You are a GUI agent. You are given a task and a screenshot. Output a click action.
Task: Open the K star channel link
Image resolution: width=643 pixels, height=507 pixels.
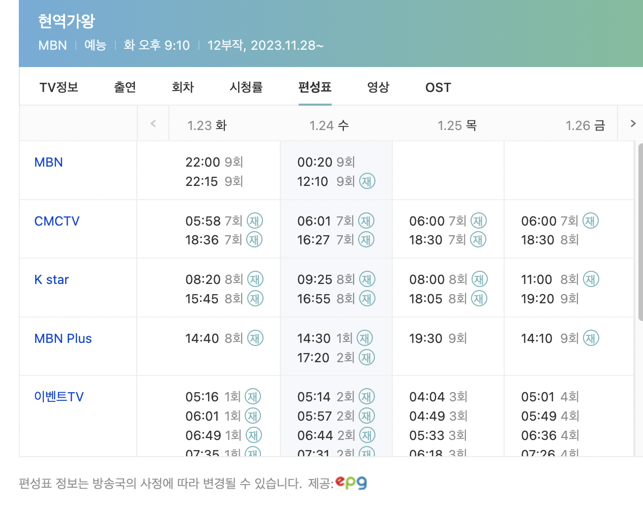pos(51,280)
